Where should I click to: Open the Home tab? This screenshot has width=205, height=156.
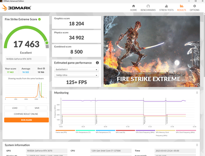pyautogui.click(x=133, y=8)
